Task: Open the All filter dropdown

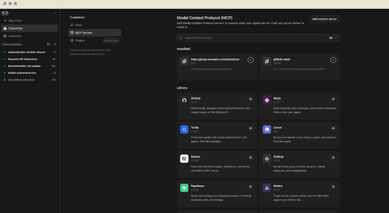Action: 332,38
